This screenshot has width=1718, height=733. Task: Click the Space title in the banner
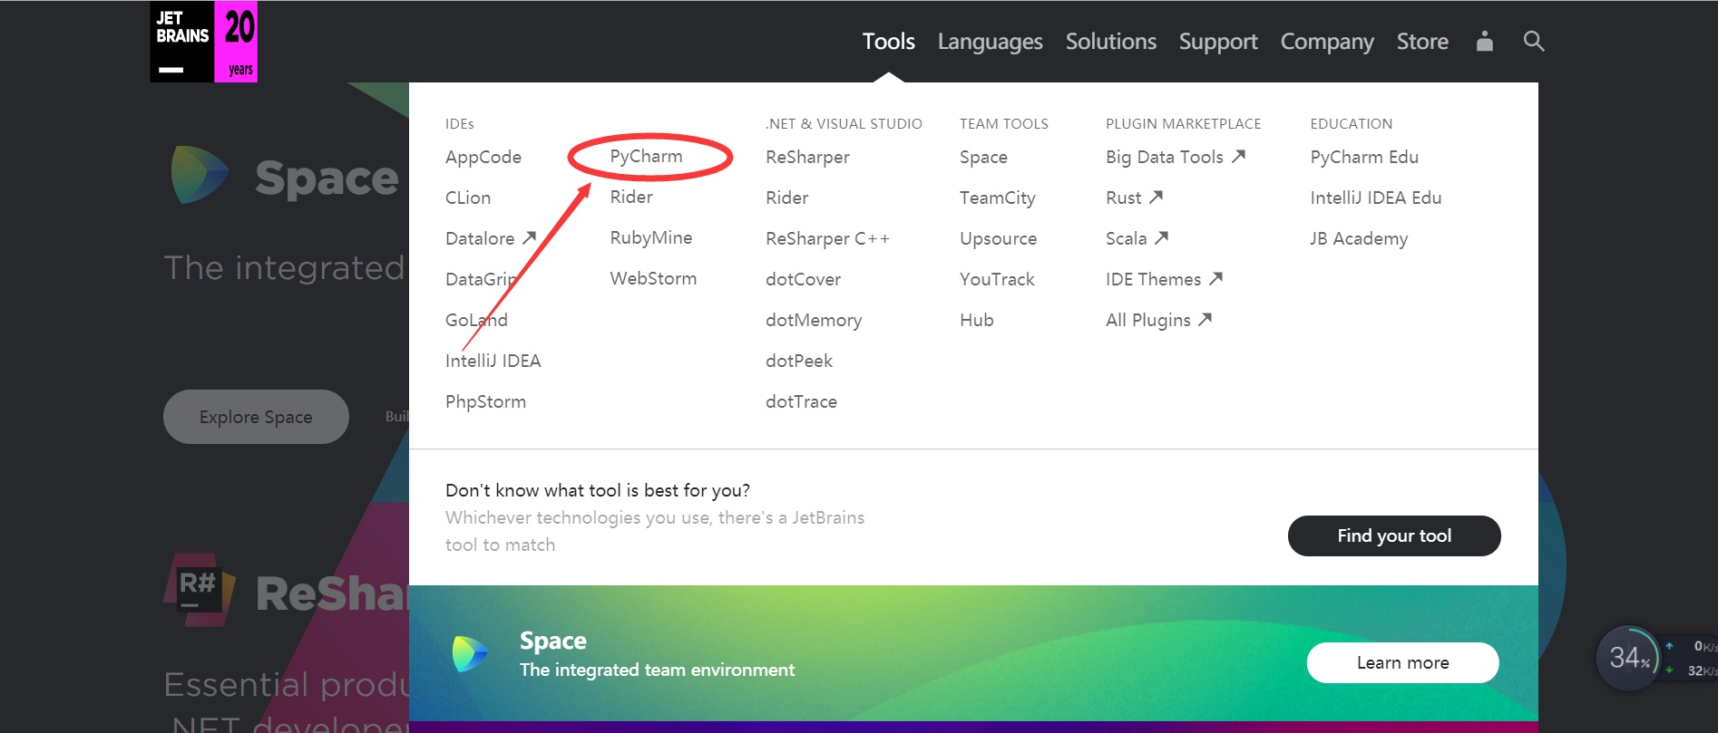tap(553, 641)
